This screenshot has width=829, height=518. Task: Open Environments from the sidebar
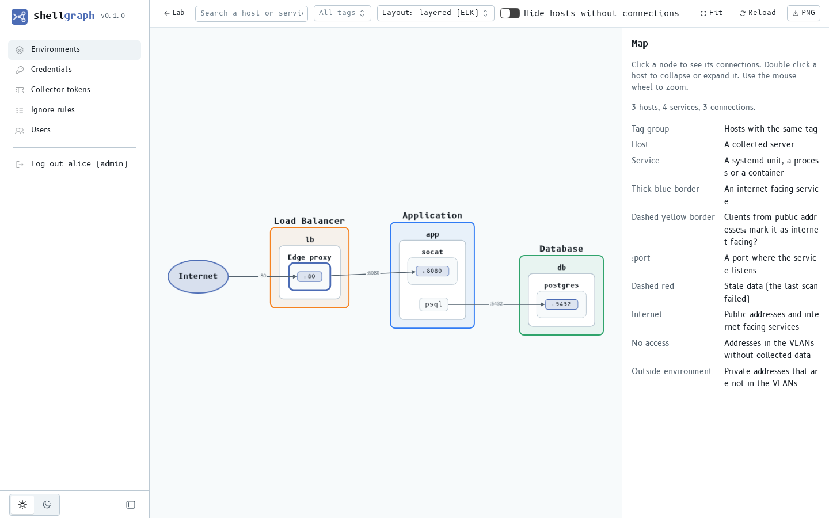click(74, 49)
